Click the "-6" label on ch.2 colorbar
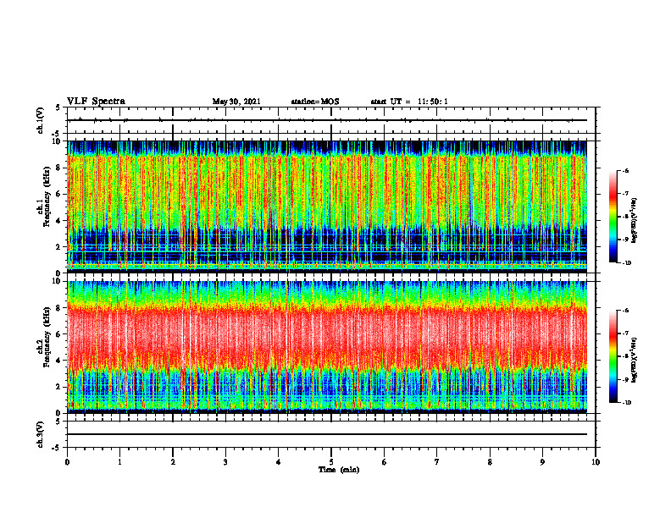Viewport: 671px width, 518px height. tap(625, 311)
